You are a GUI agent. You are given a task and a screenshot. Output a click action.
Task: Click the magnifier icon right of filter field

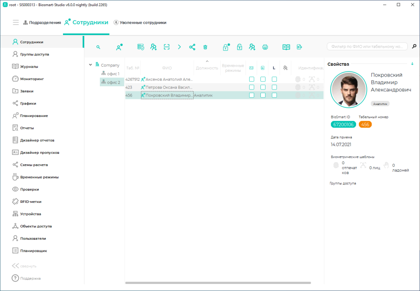414,46
